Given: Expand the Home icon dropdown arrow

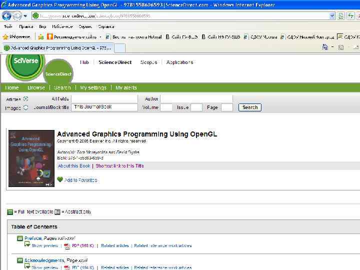Looking at the screenshot, I should [332, 47].
